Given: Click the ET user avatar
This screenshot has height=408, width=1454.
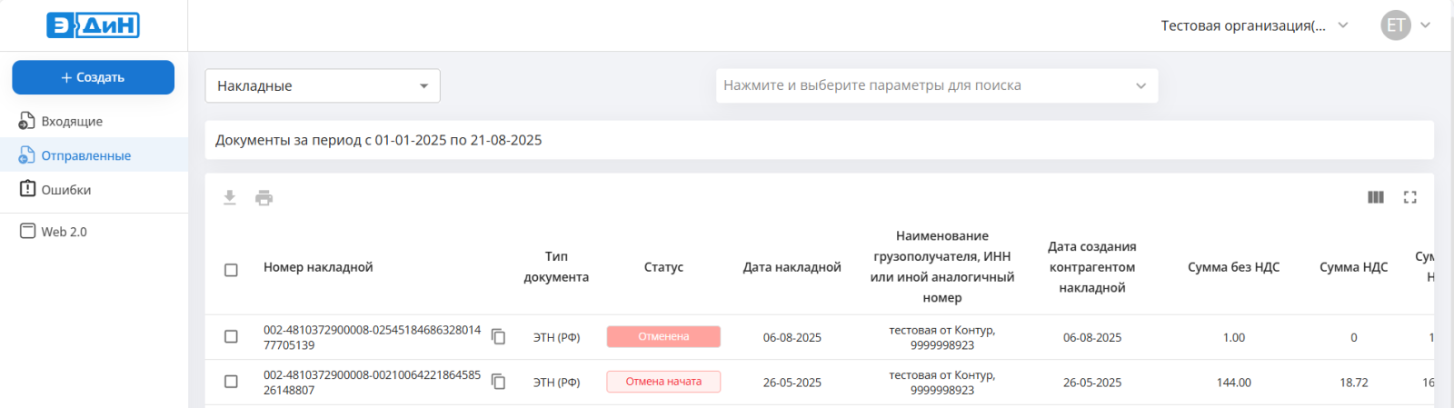Looking at the screenshot, I should click(x=1395, y=25).
